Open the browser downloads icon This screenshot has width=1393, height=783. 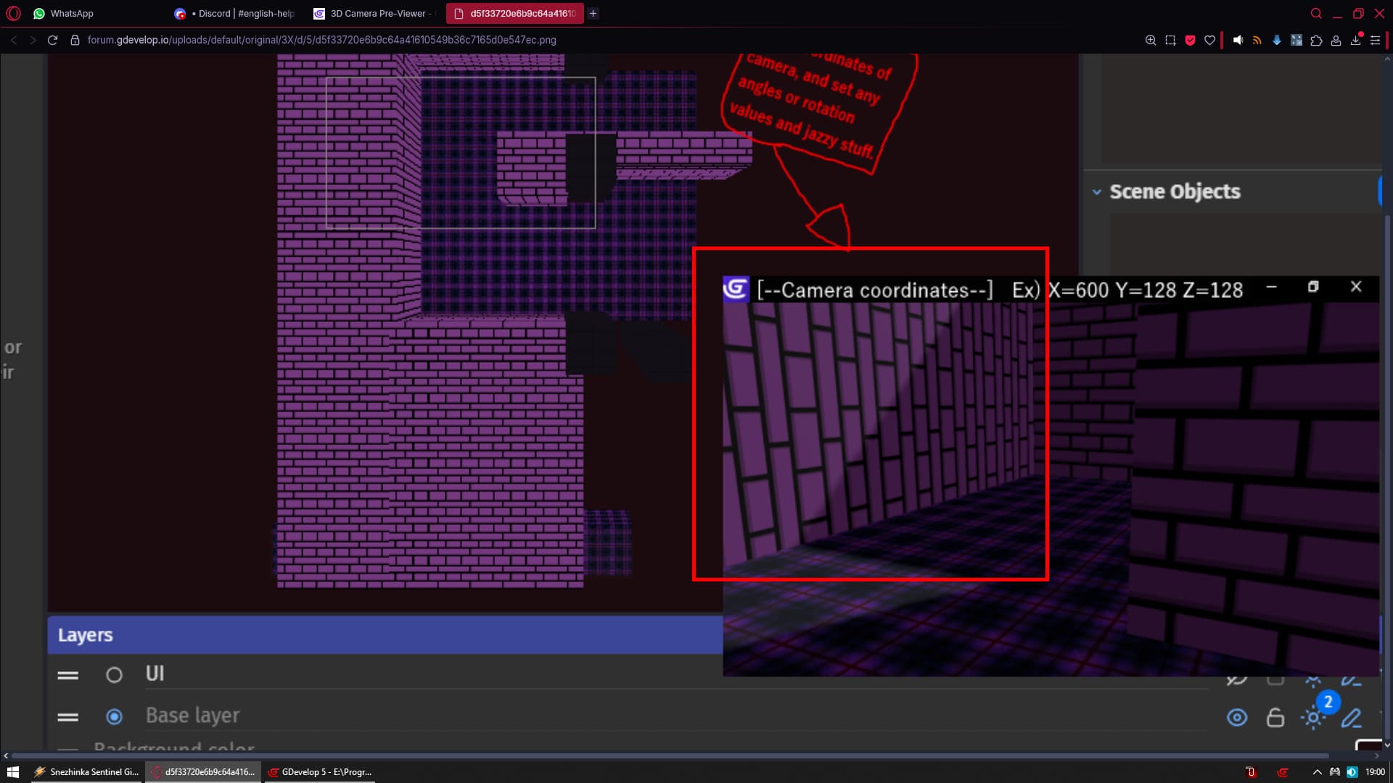(x=1355, y=41)
